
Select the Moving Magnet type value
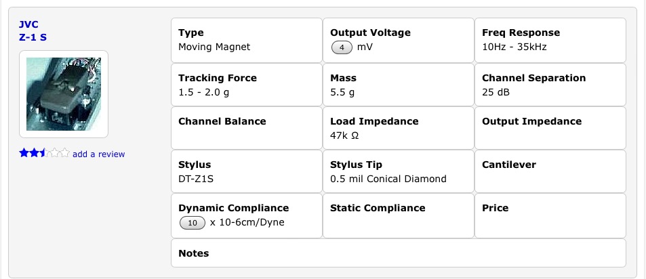(214, 47)
